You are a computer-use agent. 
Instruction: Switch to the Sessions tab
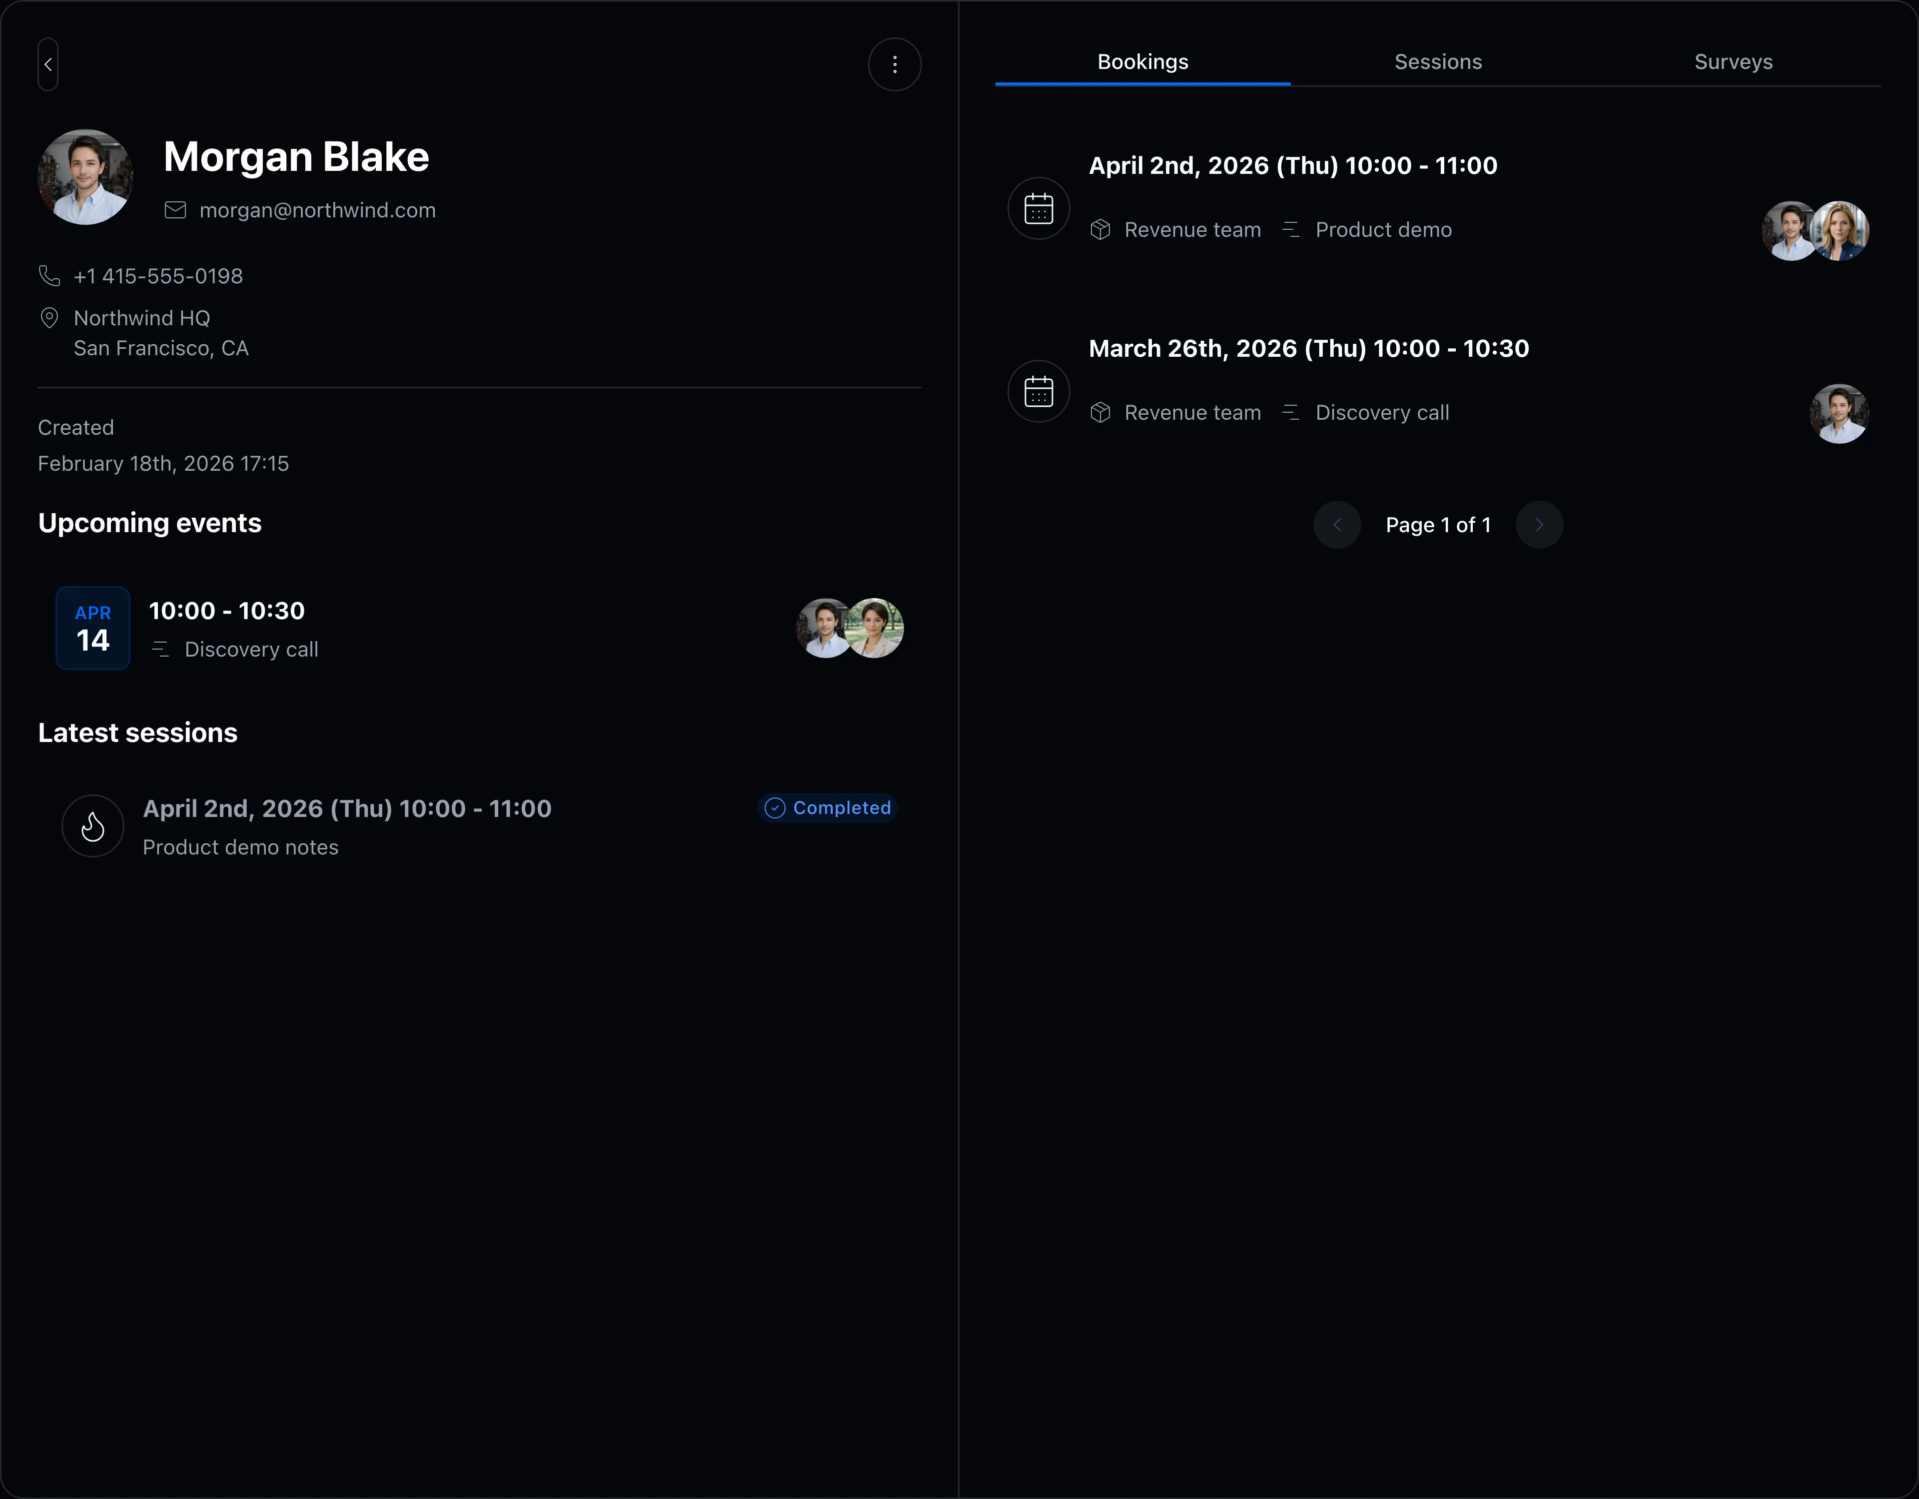(1438, 61)
